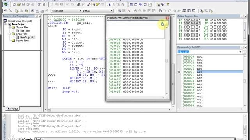Select NewProject.ldf in the project tree

pos(27,37)
